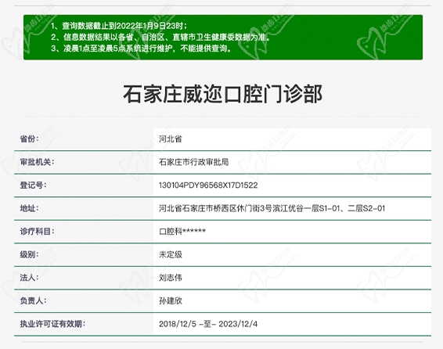443x349 pixels.
Task: Click the 级别 label
Action: [29, 254]
